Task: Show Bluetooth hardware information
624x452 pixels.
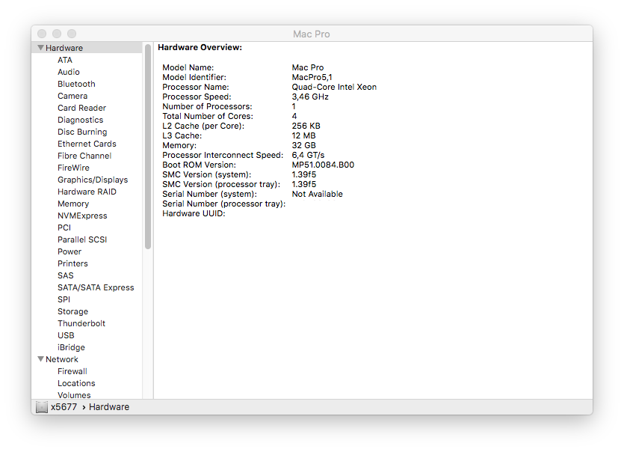Action: [76, 84]
